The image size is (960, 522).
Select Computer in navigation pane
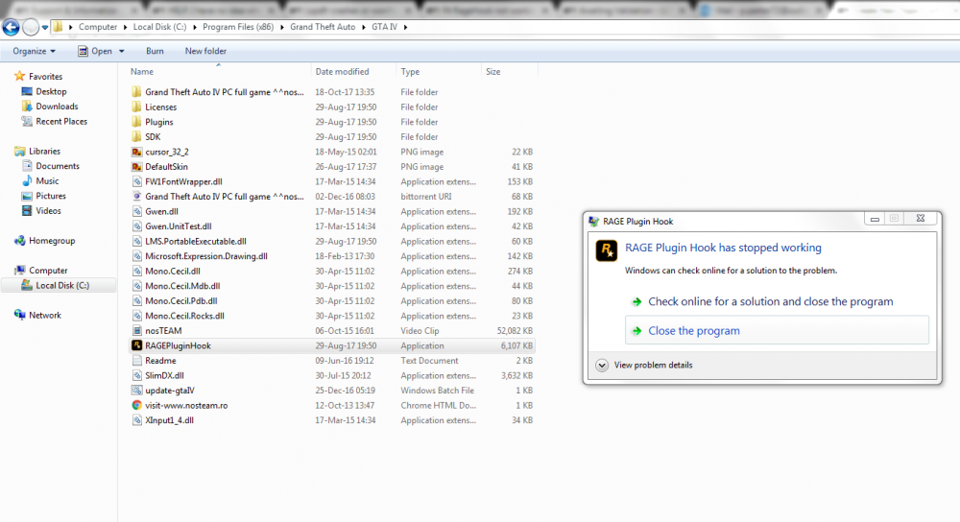(x=48, y=270)
